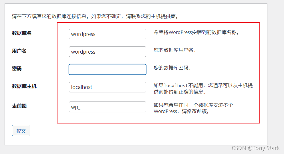Click the 表前缀 label

coord(19,106)
